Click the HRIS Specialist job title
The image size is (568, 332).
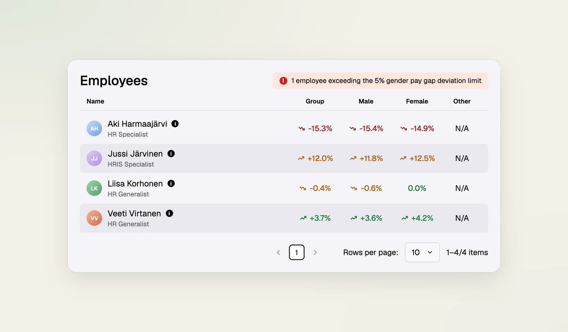click(131, 164)
